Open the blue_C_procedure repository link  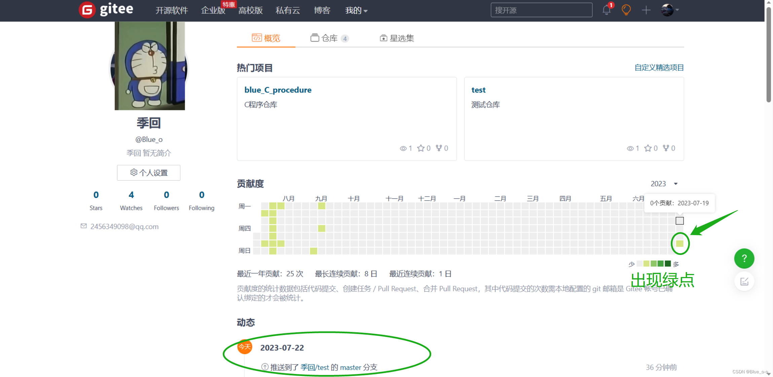pos(278,90)
